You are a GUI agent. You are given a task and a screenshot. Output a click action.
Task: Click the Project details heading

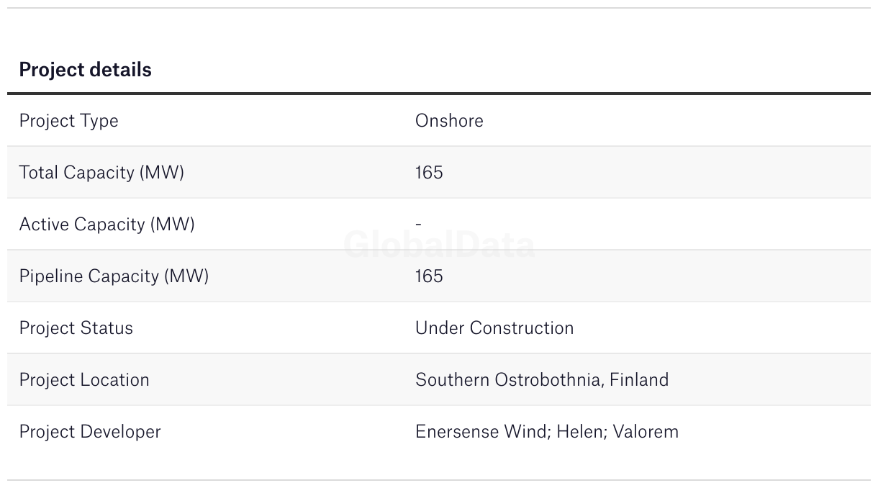[x=85, y=70]
